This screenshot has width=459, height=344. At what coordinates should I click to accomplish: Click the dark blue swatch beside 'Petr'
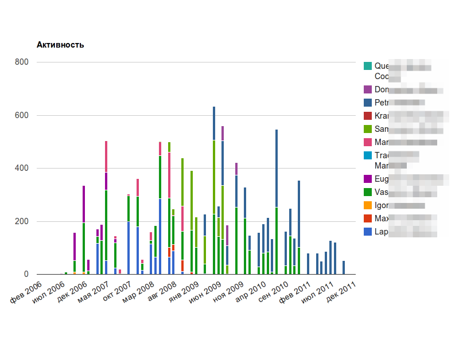tap(367, 103)
